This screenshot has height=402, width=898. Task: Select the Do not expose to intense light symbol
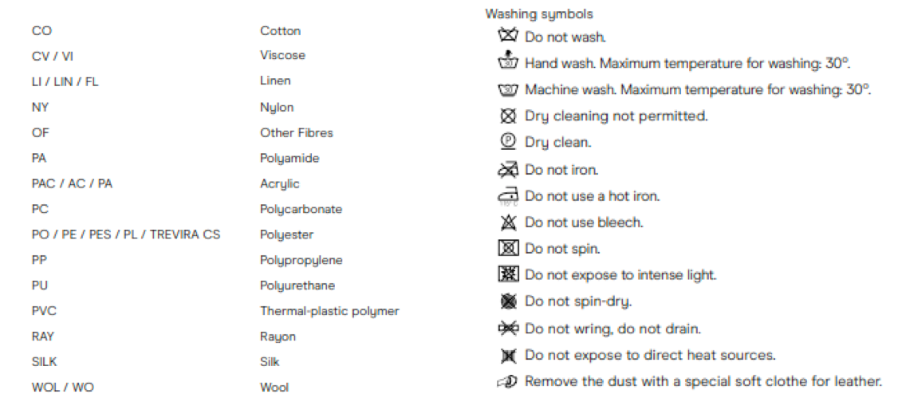click(x=508, y=275)
